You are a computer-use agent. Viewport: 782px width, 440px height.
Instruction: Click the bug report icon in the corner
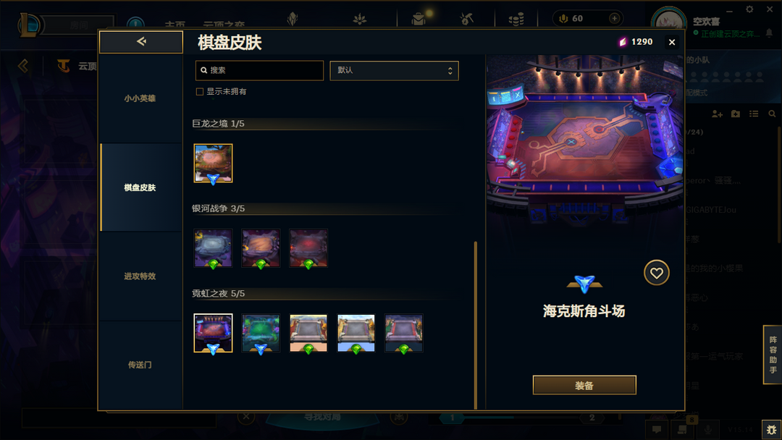(x=772, y=429)
